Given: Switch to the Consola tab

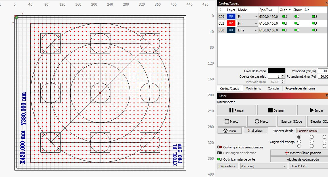Looking at the screenshot, I should 273,88.
